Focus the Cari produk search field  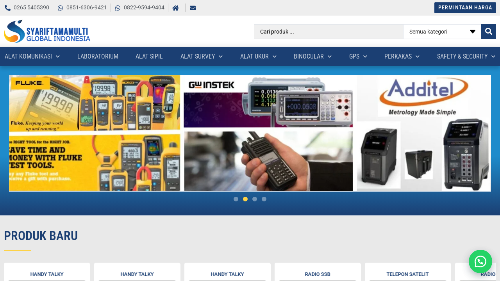click(329, 32)
